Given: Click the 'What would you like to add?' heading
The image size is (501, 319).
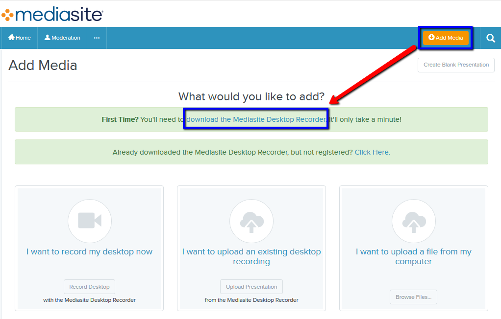Looking at the screenshot, I should coord(251,96).
